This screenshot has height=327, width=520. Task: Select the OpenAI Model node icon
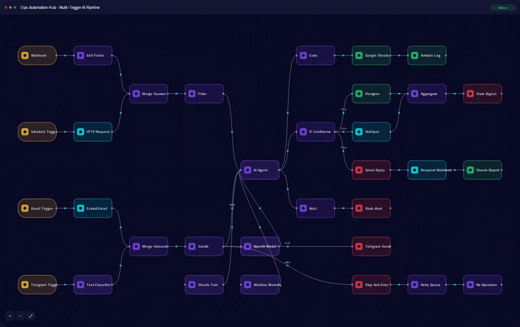click(248, 247)
